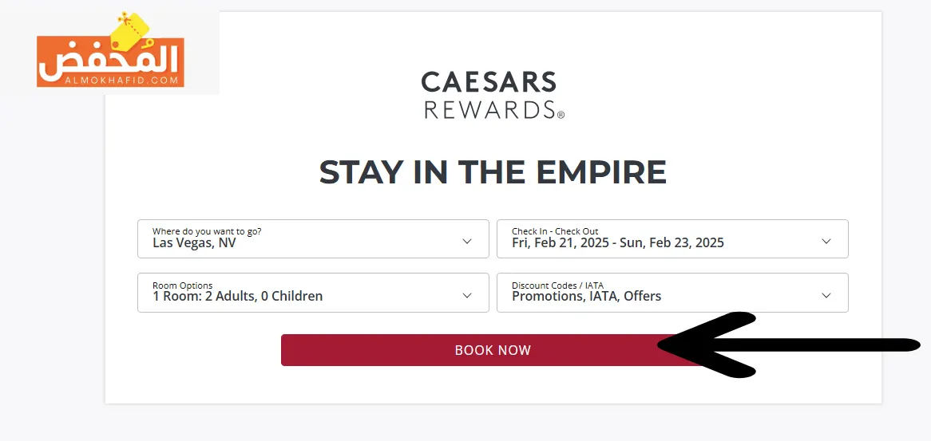The height and width of the screenshot is (441, 931).
Task: Open the Promotions, IATA, Offers dropdown
Action: (x=672, y=293)
